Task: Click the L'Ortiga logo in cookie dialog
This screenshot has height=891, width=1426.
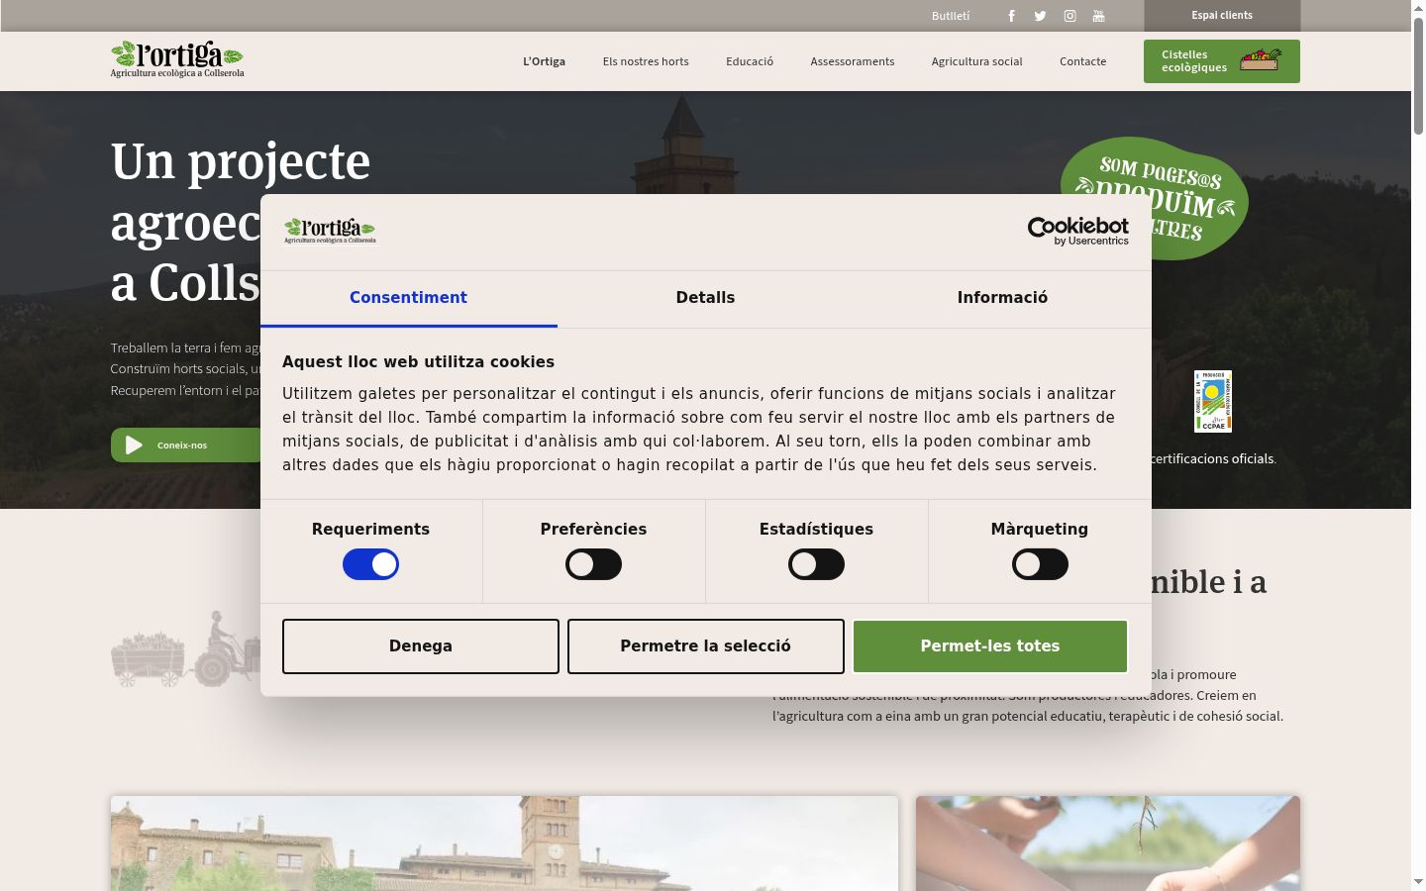Action: click(x=330, y=231)
